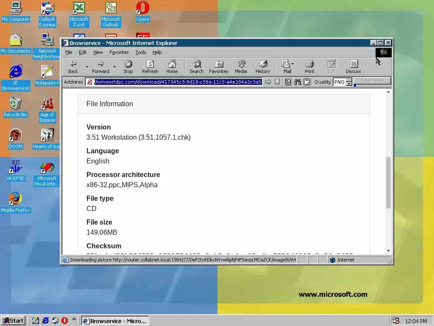Print the page with the Print button
The image size is (434, 326).
point(309,67)
